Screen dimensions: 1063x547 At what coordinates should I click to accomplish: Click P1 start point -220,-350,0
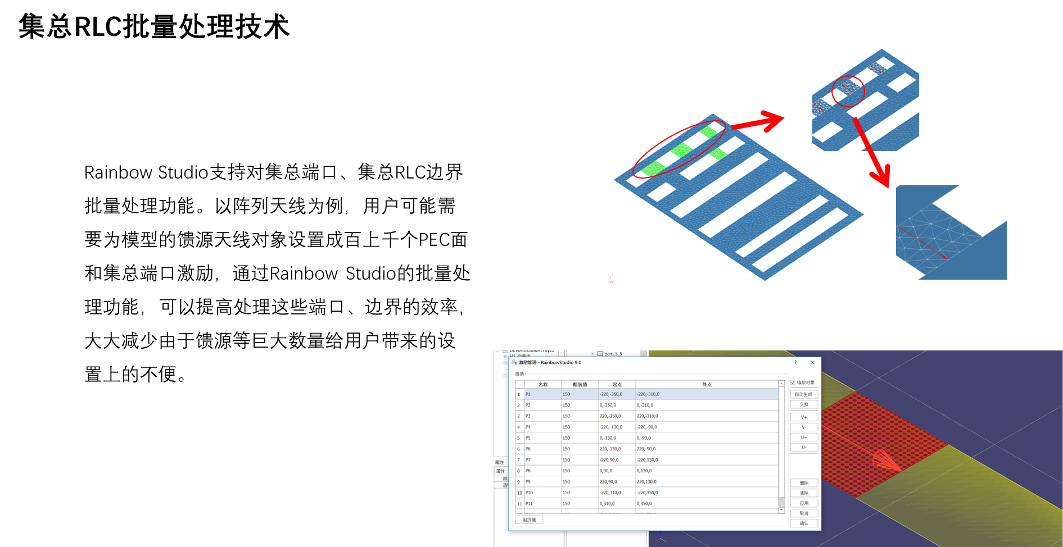pyautogui.click(x=617, y=394)
